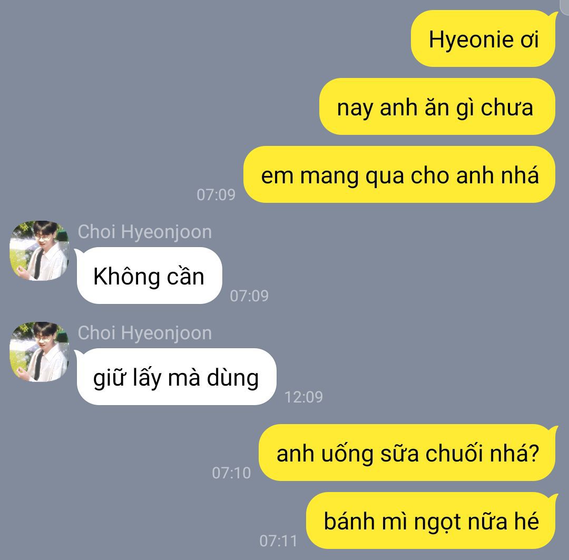Select the 'Hyeonie ơi' message bubble
This screenshot has height=560, width=569.
(484, 39)
